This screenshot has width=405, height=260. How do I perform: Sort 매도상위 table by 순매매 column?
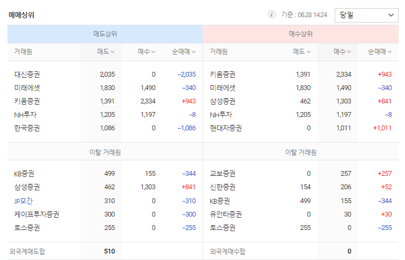[x=184, y=52]
